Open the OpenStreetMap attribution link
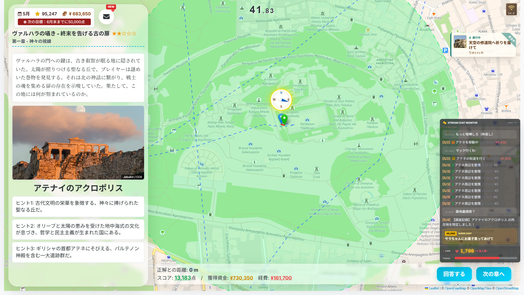This screenshot has width=524, height=295. 507,288
